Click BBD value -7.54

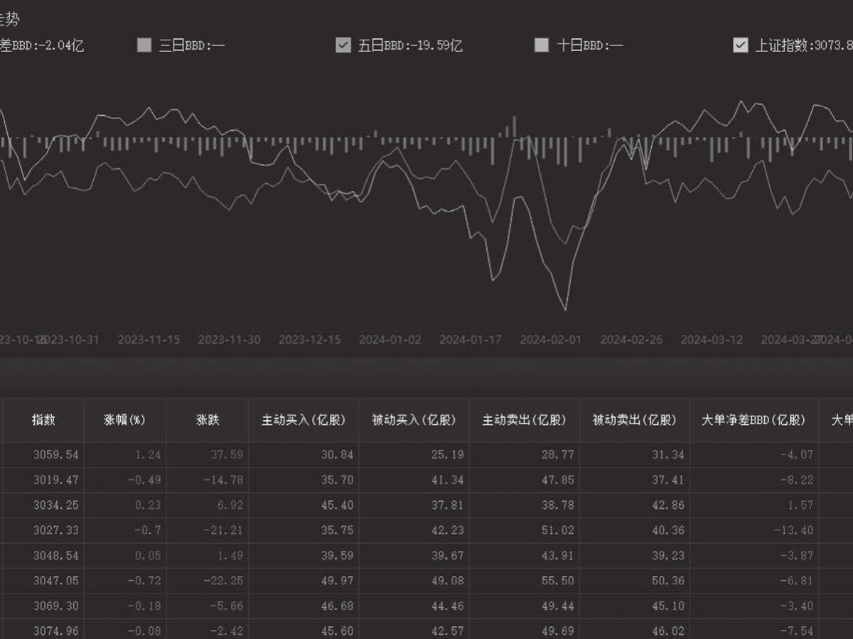pos(754,629)
